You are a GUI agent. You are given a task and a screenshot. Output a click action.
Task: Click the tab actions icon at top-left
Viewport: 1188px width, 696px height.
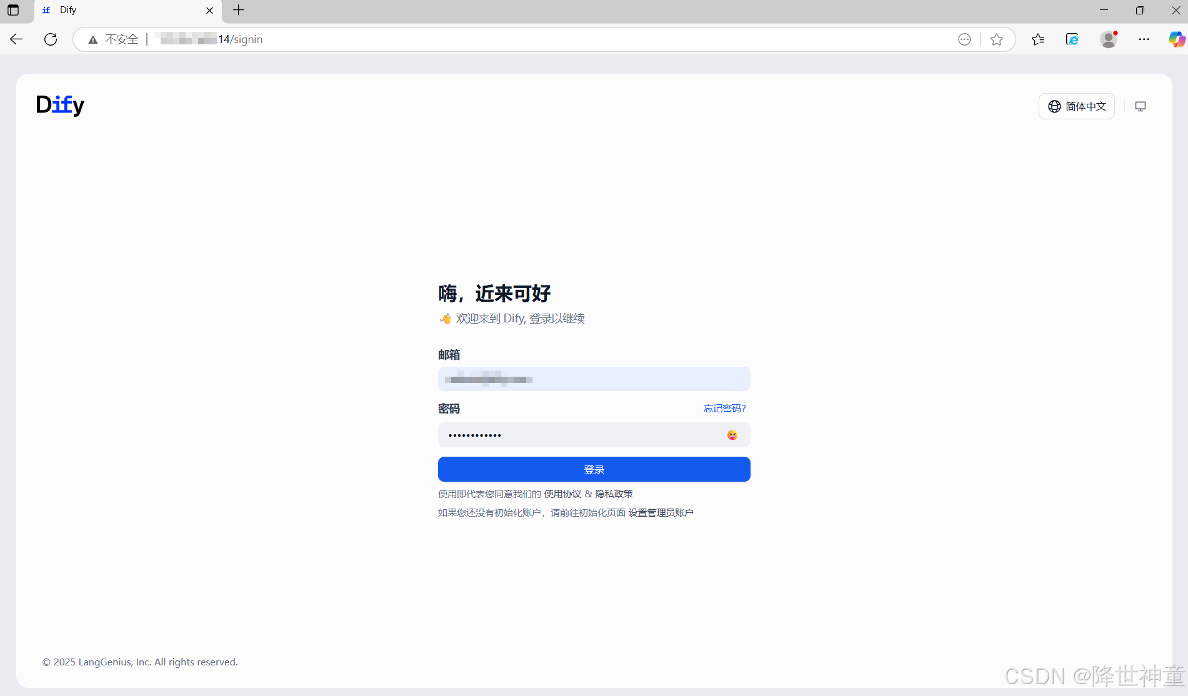point(12,10)
